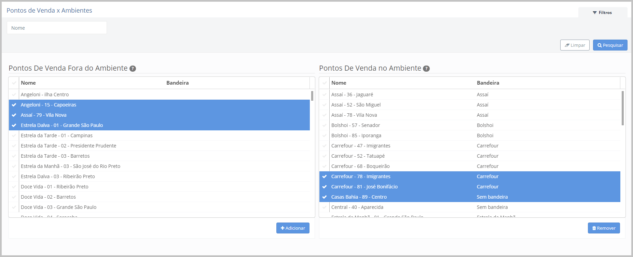Select Bolshoi - 85 - Iporanga row
The image size is (633, 257).
[x=356, y=135]
